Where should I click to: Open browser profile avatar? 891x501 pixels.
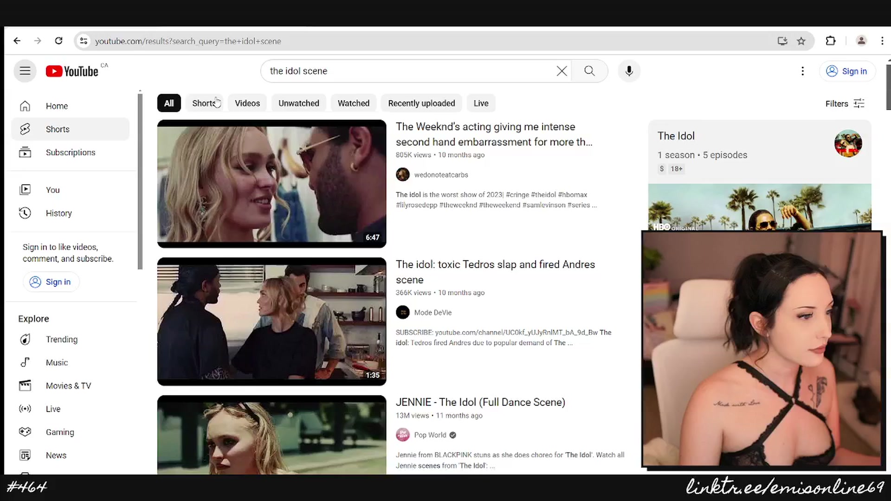tap(861, 41)
